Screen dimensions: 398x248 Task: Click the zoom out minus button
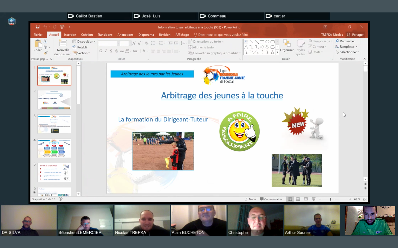[x=320, y=199]
